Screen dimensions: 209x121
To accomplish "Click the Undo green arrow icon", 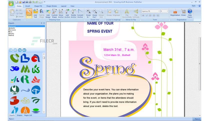I will pos(33,2).
